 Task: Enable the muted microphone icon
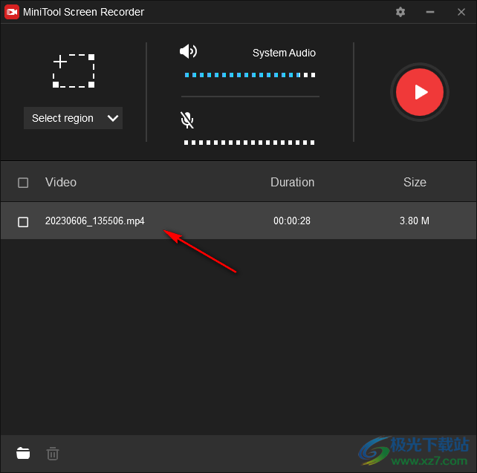point(186,120)
